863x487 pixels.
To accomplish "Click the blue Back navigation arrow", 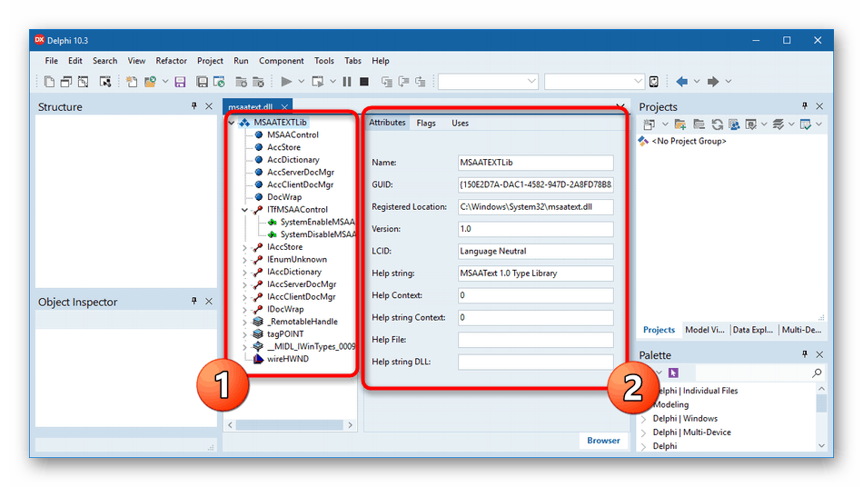I will pyautogui.click(x=681, y=82).
